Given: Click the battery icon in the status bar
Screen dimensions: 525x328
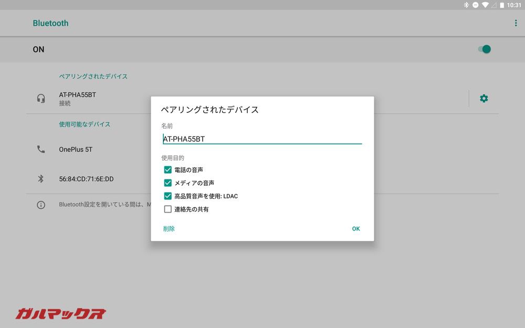Looking at the screenshot, I should [501, 5].
